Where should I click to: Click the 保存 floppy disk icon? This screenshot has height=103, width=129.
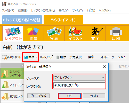[x=26, y=57]
